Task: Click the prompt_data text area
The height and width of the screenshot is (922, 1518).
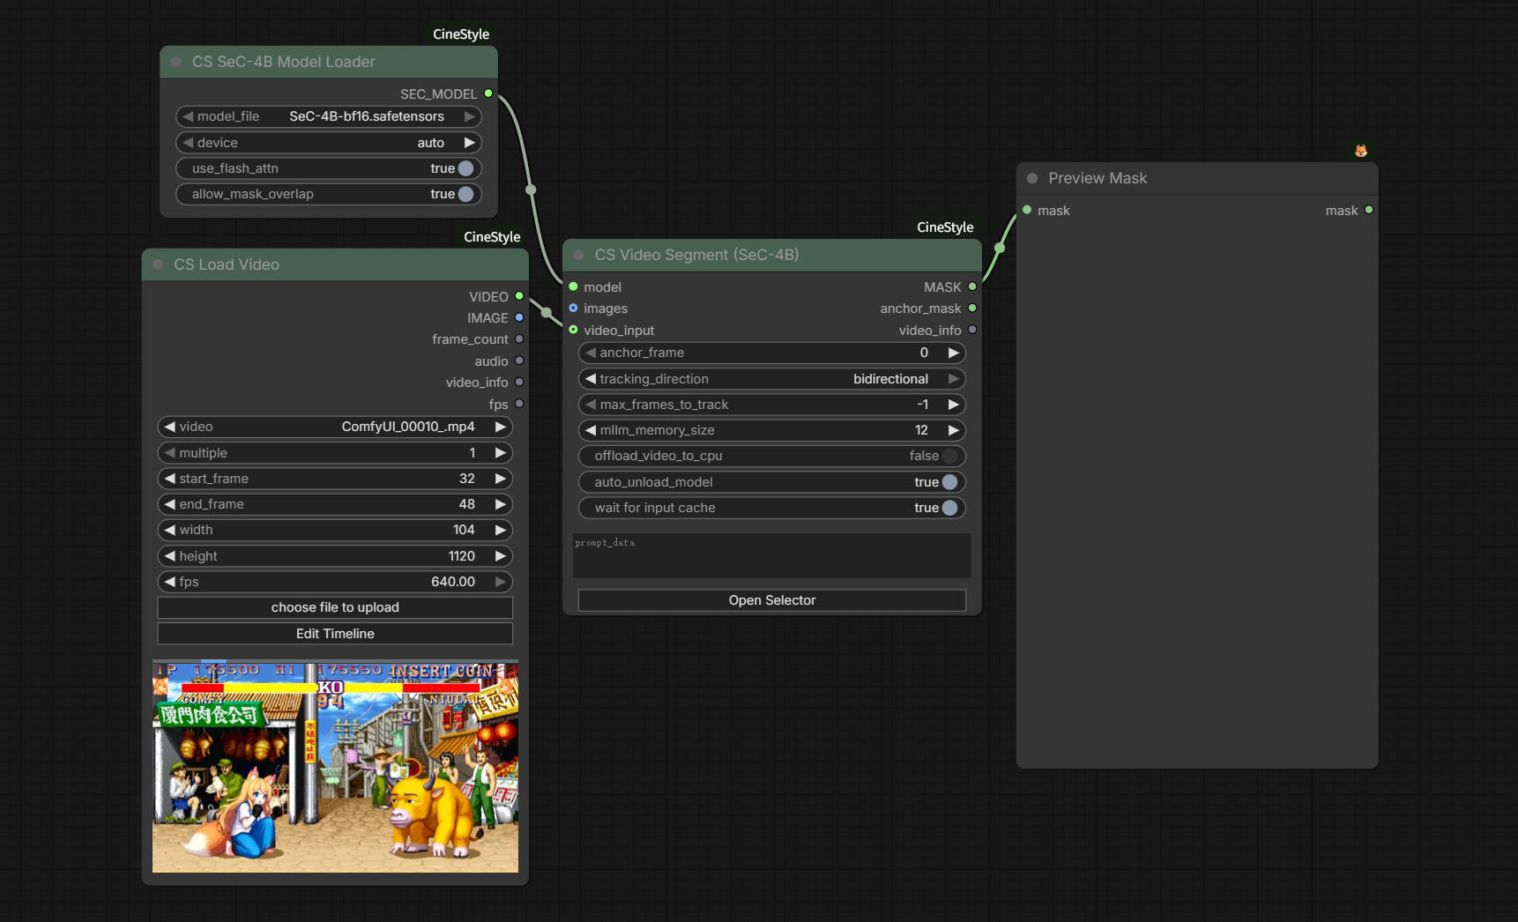Action: pyautogui.click(x=771, y=555)
